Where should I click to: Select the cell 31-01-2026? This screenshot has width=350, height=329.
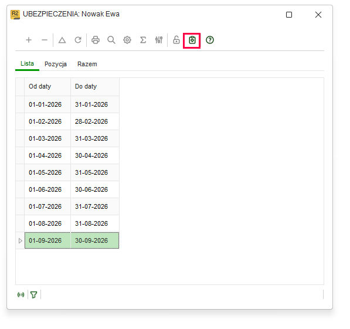coord(95,104)
